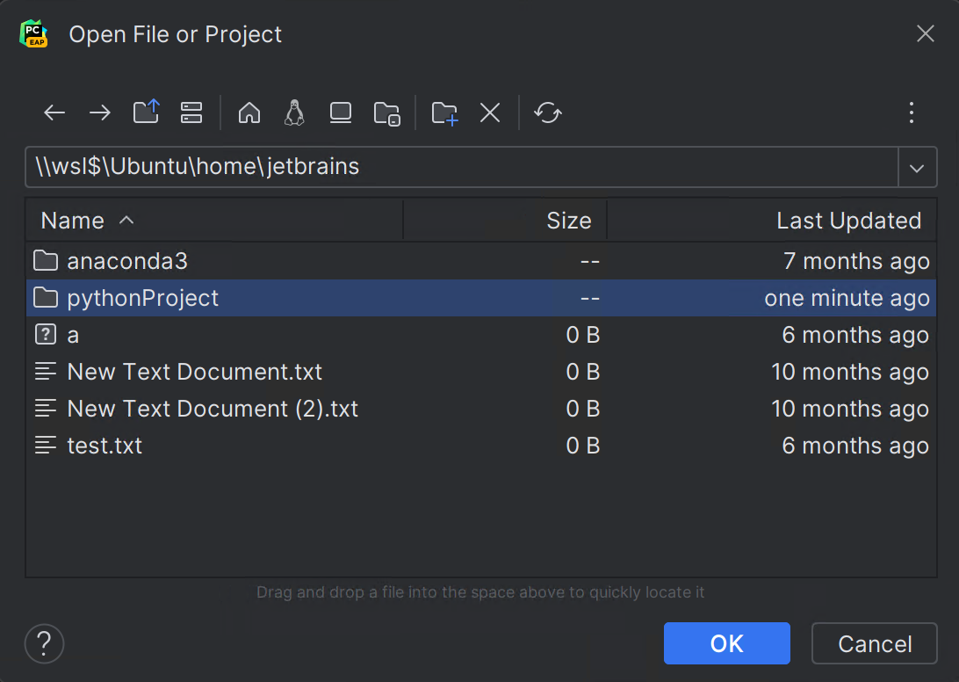Screen dimensions: 959x682
Task: Confirm selection with OK
Action: 726,643
